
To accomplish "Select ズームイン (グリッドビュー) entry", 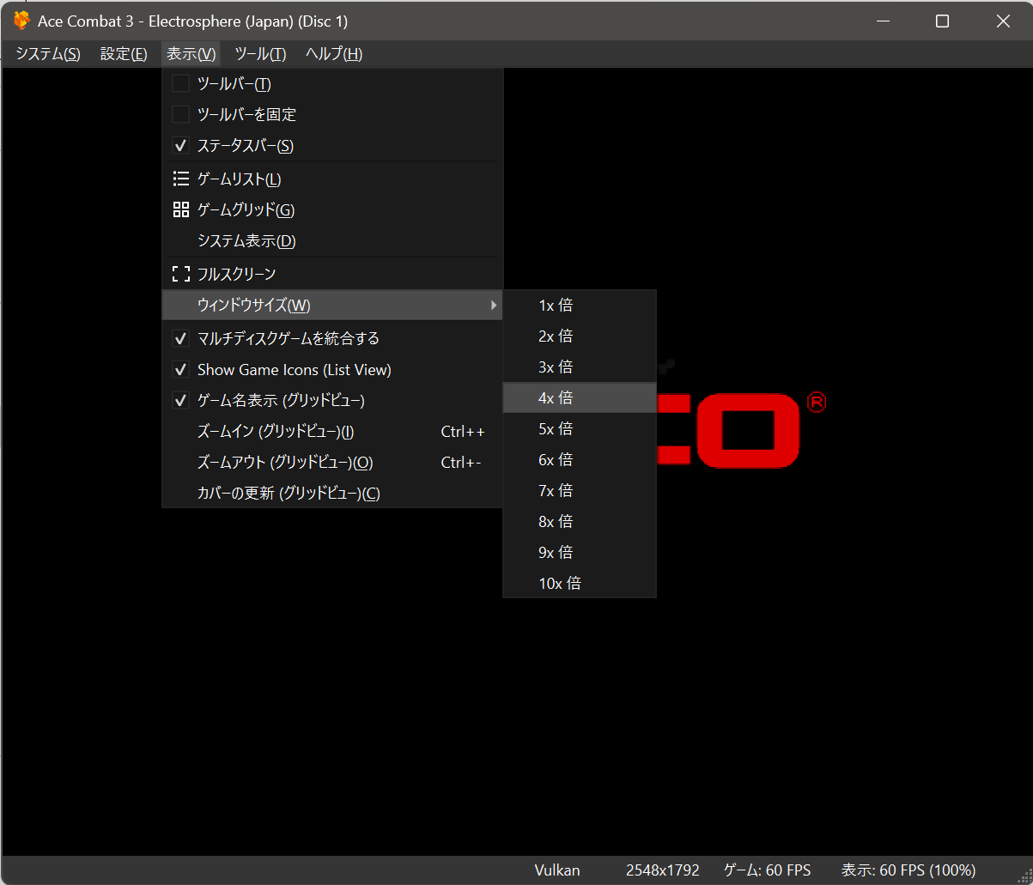I will (331, 432).
